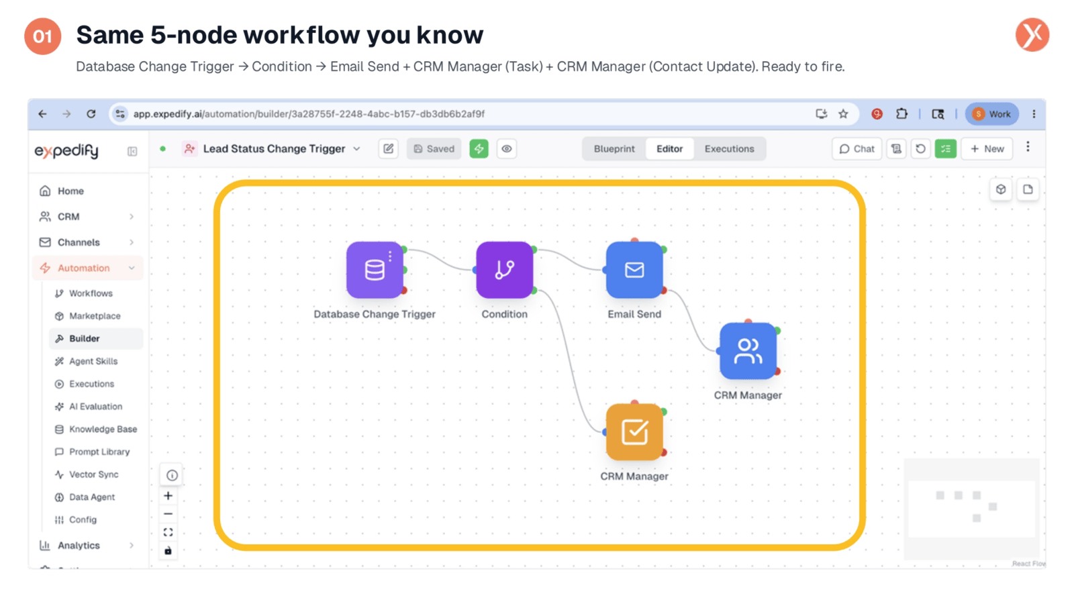The image size is (1074, 604).
Task: Toggle canvas lock icon
Action: pyautogui.click(x=168, y=551)
